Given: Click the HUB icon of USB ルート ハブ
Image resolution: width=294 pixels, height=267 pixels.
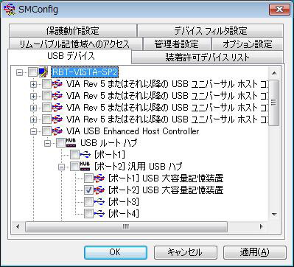Looking at the screenshot, I should [x=71, y=143].
